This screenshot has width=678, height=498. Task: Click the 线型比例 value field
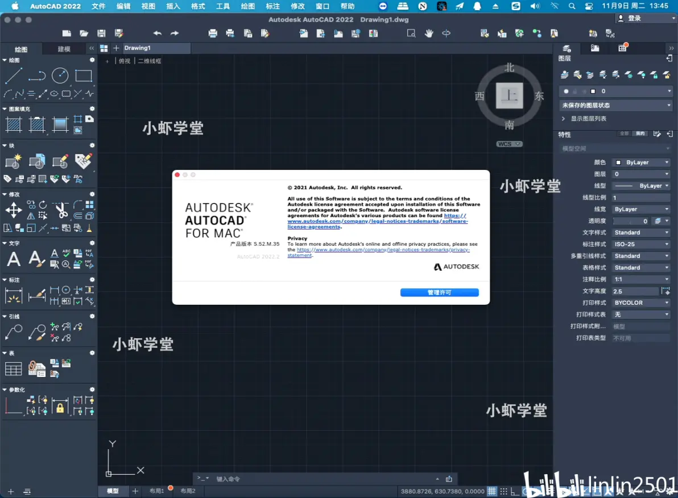click(x=641, y=198)
